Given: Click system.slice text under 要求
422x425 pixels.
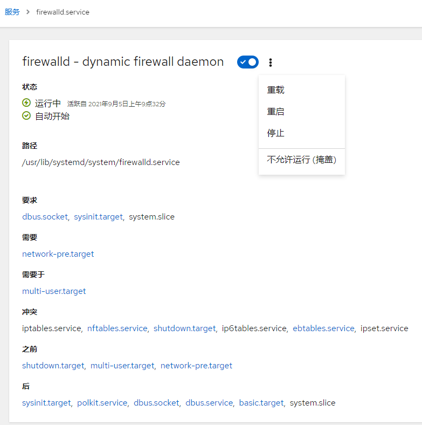Looking at the screenshot, I should [151, 217].
